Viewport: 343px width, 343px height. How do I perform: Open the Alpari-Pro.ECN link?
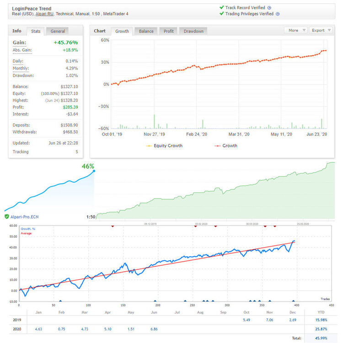25,217
